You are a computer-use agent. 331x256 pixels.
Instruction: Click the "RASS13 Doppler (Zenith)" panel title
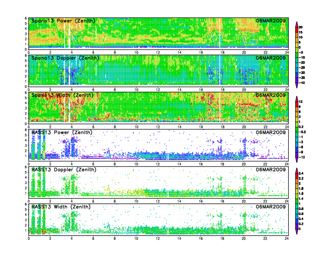(64, 169)
